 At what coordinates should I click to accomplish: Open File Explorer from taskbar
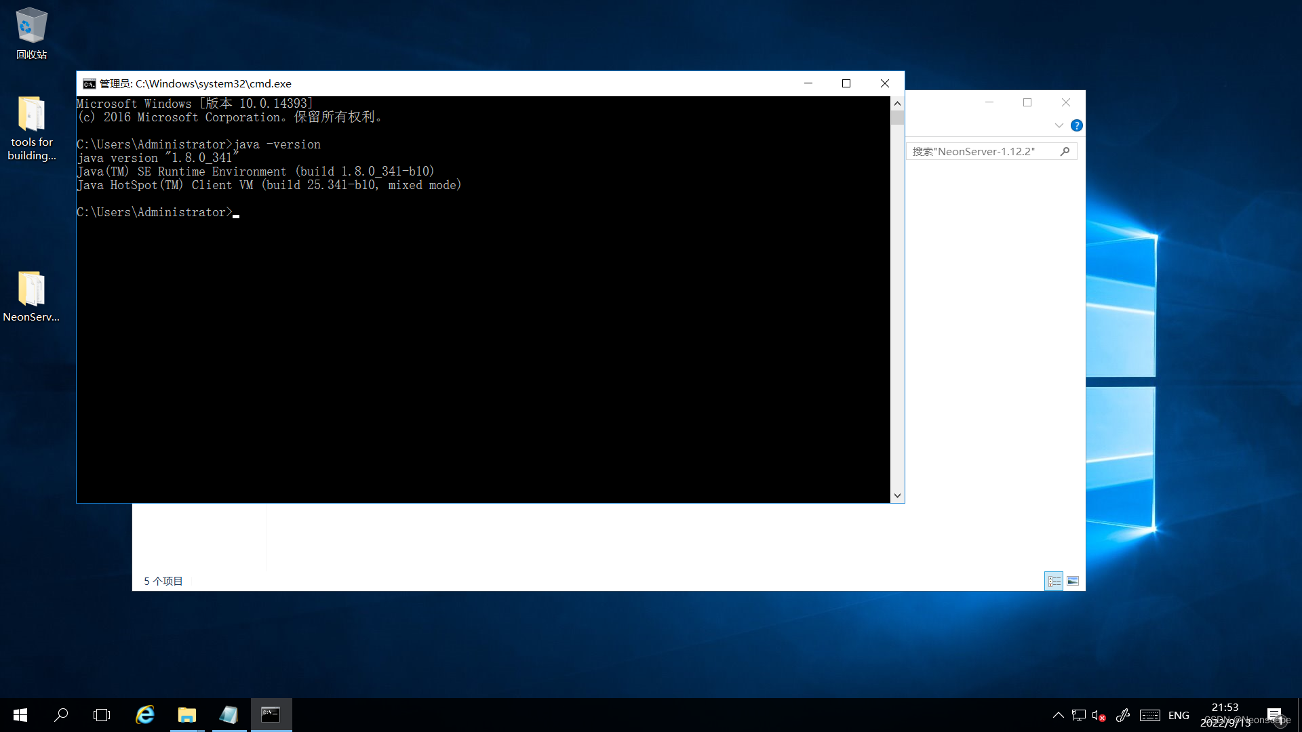186,715
